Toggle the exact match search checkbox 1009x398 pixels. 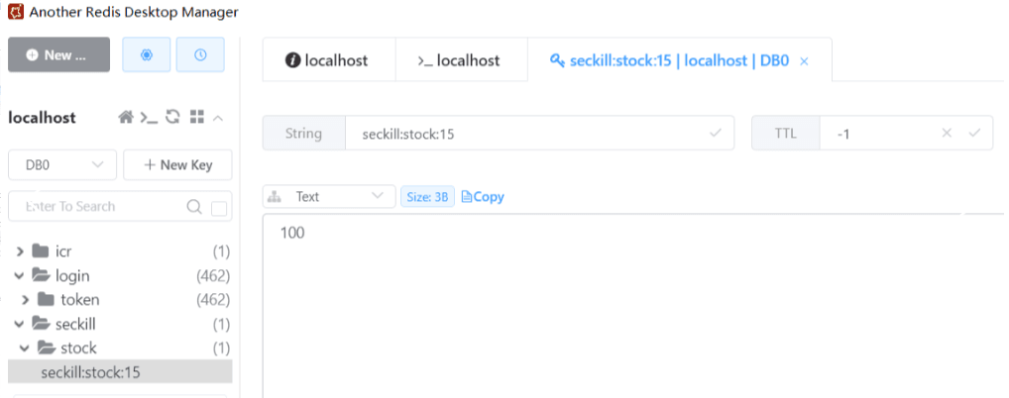click(219, 208)
